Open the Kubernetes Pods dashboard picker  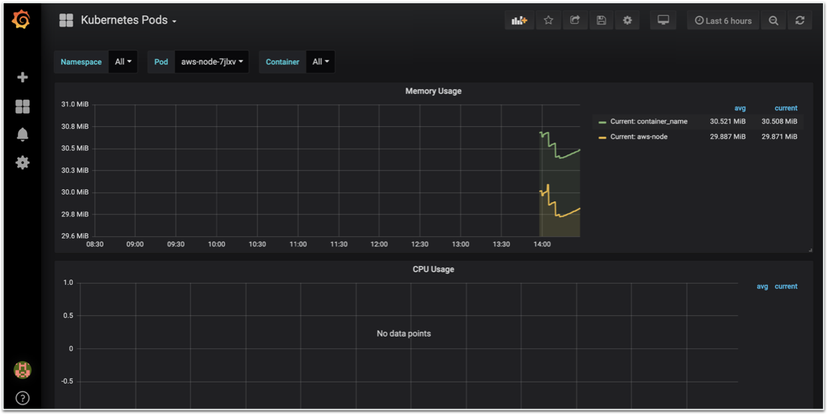[129, 21]
